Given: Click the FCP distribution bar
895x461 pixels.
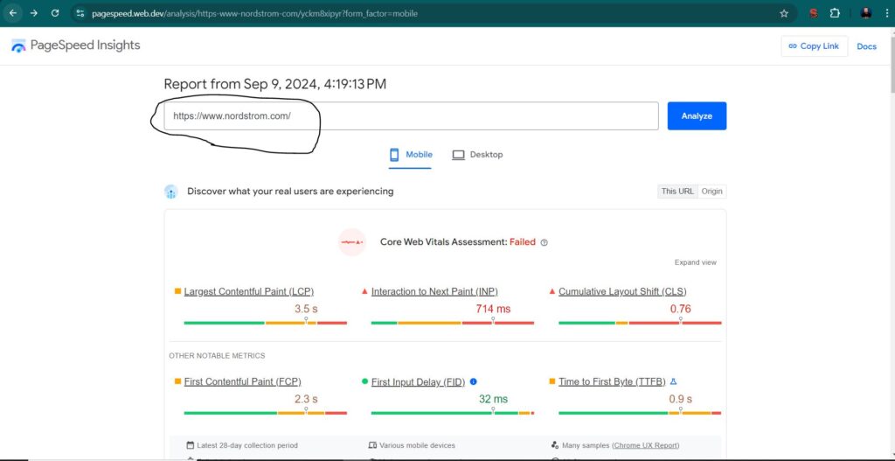Looking at the screenshot, I should 266,412.
